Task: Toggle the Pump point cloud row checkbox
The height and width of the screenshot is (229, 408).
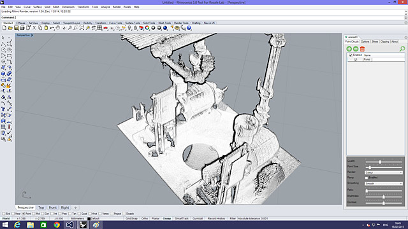Action: tap(356, 59)
